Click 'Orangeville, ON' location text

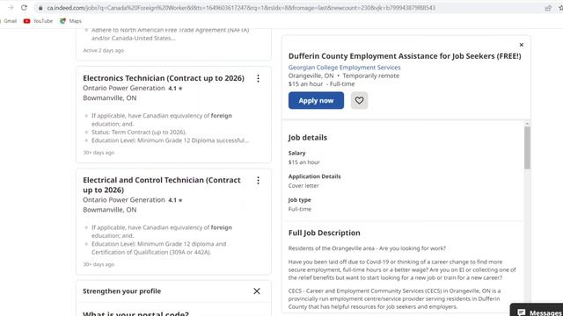tap(311, 75)
